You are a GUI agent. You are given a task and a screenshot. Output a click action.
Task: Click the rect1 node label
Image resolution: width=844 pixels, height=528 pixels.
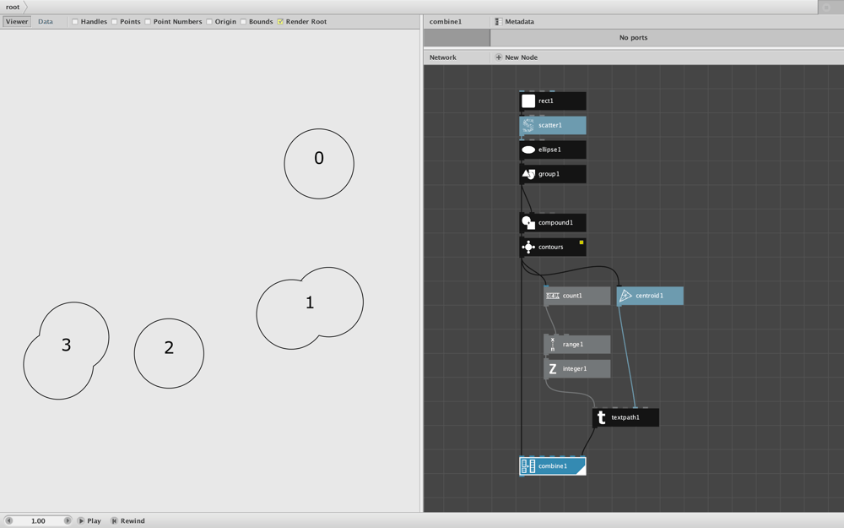coord(546,101)
